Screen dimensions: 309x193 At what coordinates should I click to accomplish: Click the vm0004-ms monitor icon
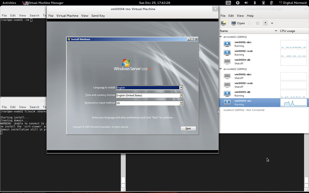(227, 102)
